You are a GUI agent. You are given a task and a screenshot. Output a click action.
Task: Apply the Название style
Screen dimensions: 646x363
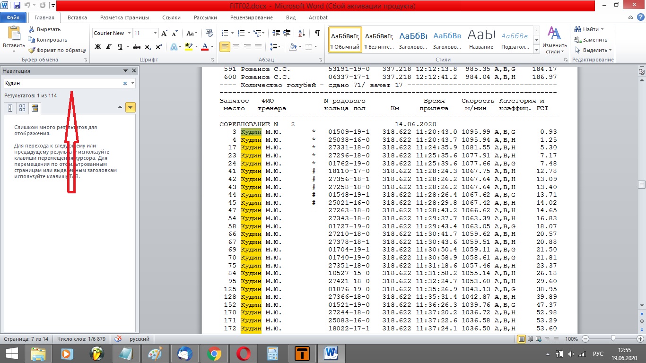tap(481, 39)
